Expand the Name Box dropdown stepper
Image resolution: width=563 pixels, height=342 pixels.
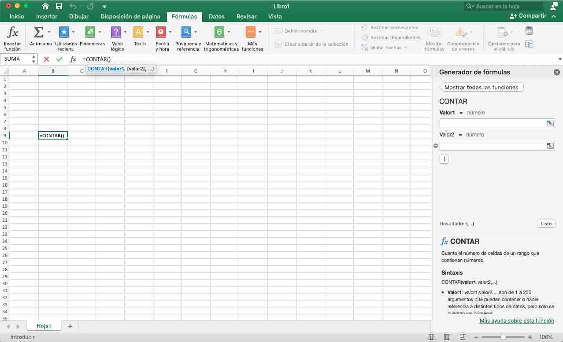pos(34,59)
